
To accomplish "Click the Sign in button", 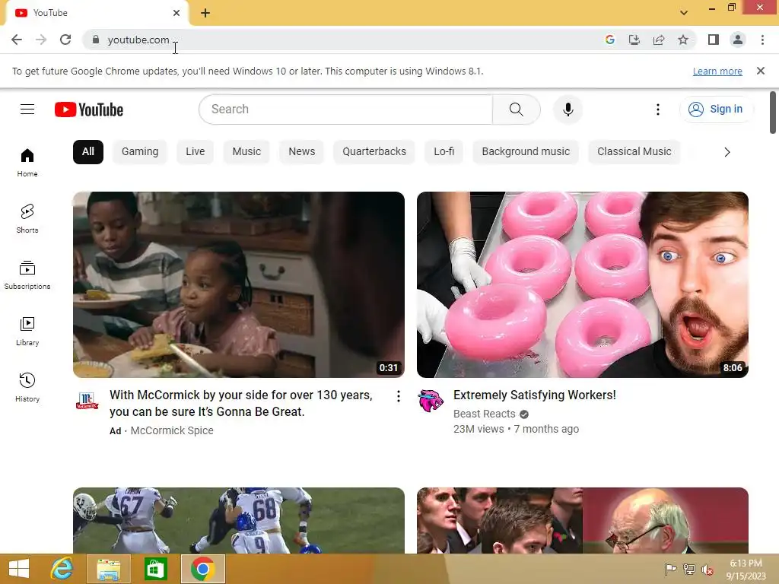I will [x=715, y=109].
